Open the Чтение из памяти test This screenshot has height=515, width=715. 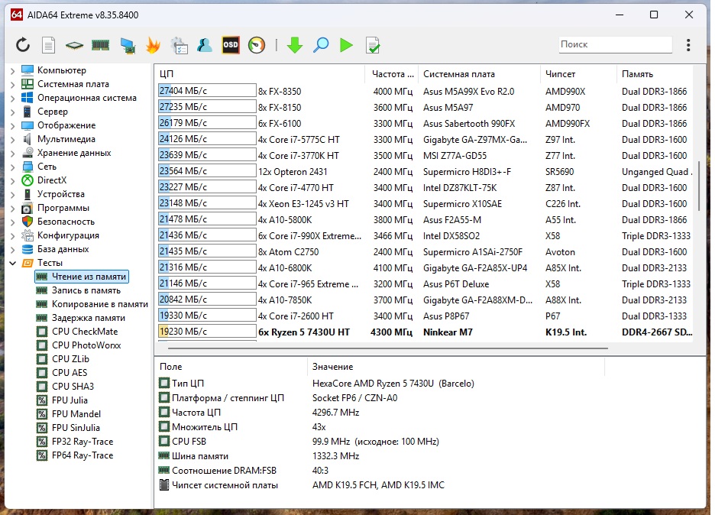click(82, 277)
